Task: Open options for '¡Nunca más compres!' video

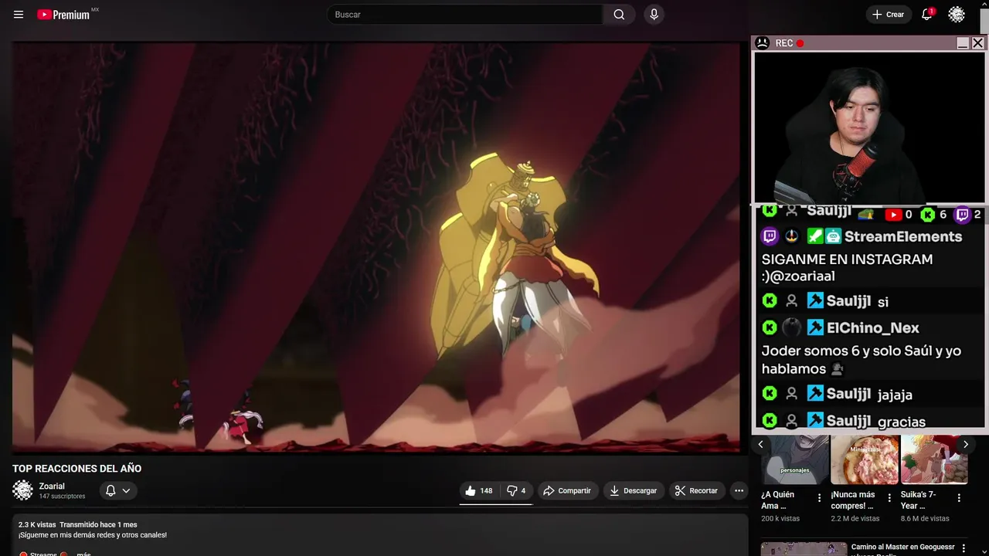Action: click(889, 498)
